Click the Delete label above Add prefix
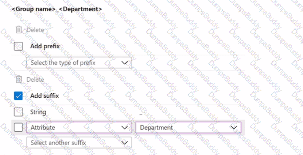Screen dimensions: 303x155 tap(35, 30)
